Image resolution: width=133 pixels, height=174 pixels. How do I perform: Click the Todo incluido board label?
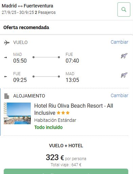pyautogui.click(x=48, y=127)
